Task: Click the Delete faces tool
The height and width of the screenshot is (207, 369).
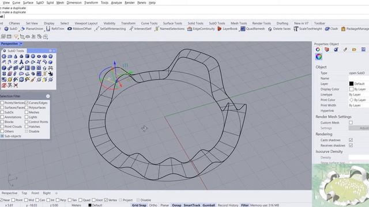Action: pos(279,29)
